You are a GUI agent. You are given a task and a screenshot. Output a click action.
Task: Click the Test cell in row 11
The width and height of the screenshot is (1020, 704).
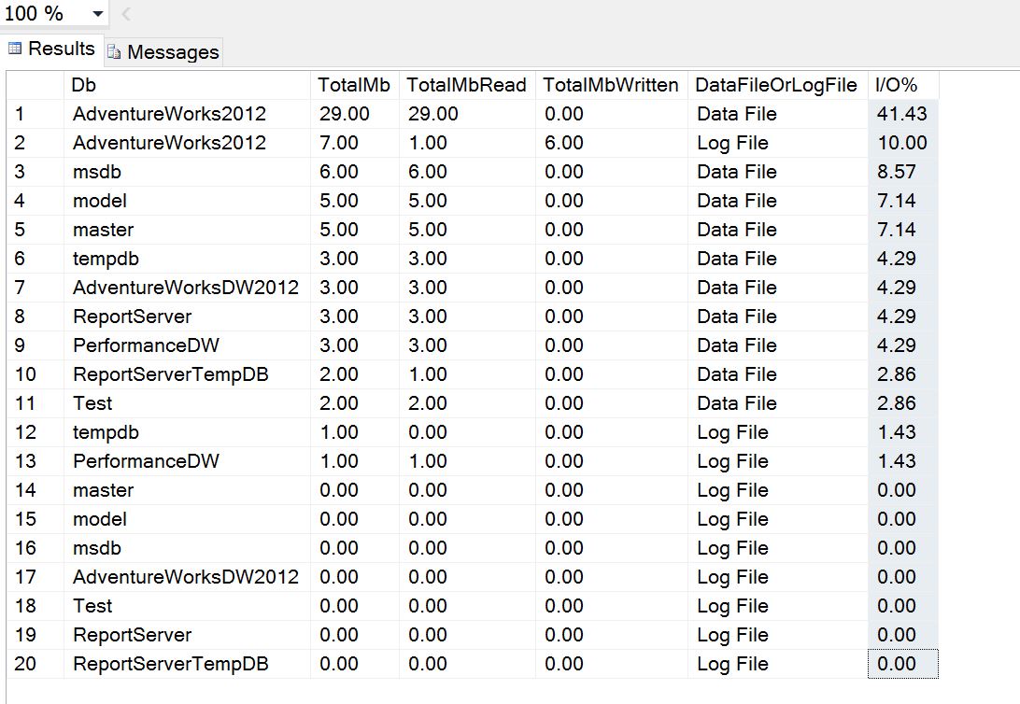click(188, 403)
